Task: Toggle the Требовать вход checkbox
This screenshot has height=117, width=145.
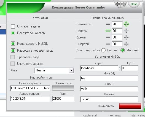Action: (13, 57)
